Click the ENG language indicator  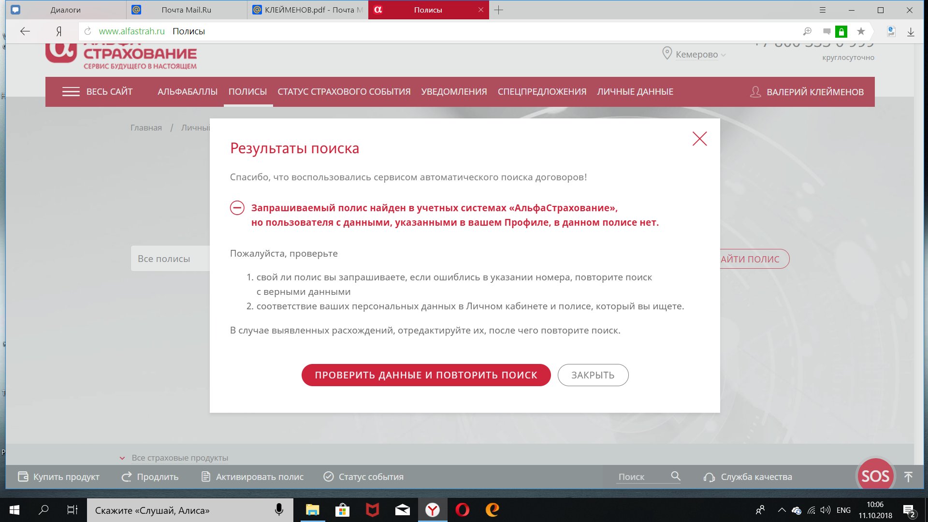click(843, 510)
